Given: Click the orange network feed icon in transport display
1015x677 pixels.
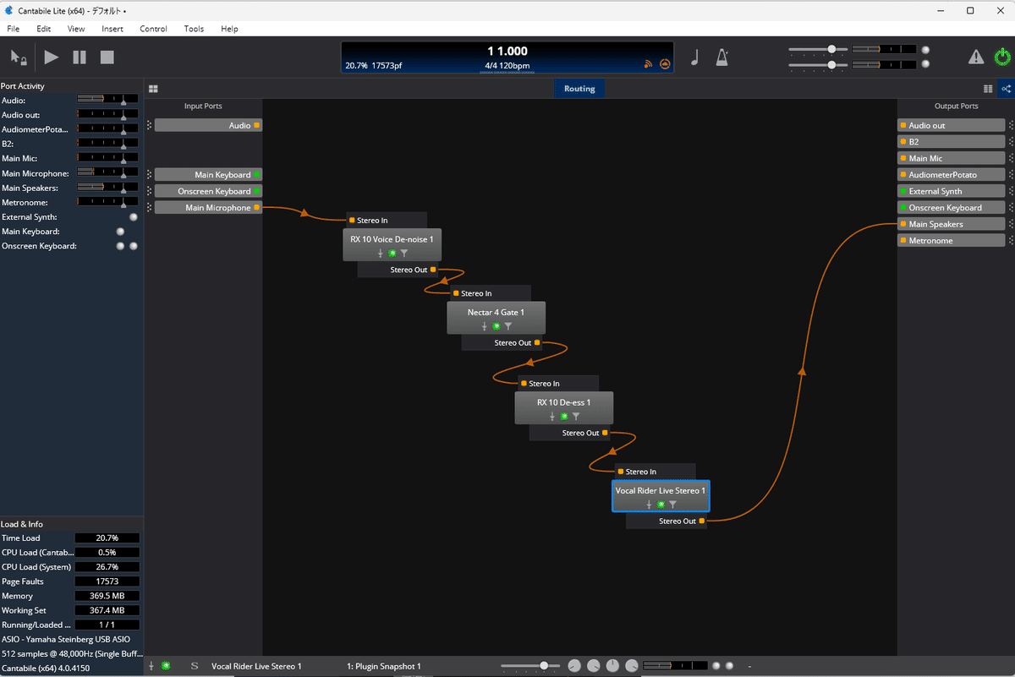Looking at the screenshot, I should [x=649, y=64].
